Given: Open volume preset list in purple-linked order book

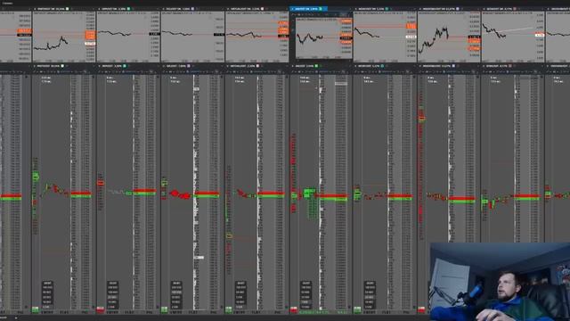Looking at the screenshot, I should pyautogui.click(x=176, y=295).
